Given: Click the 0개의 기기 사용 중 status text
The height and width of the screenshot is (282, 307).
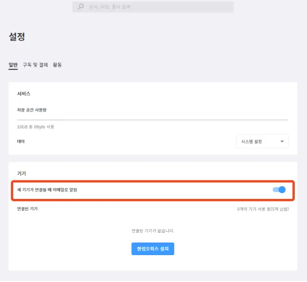Looking at the screenshot, I should click(x=262, y=209).
